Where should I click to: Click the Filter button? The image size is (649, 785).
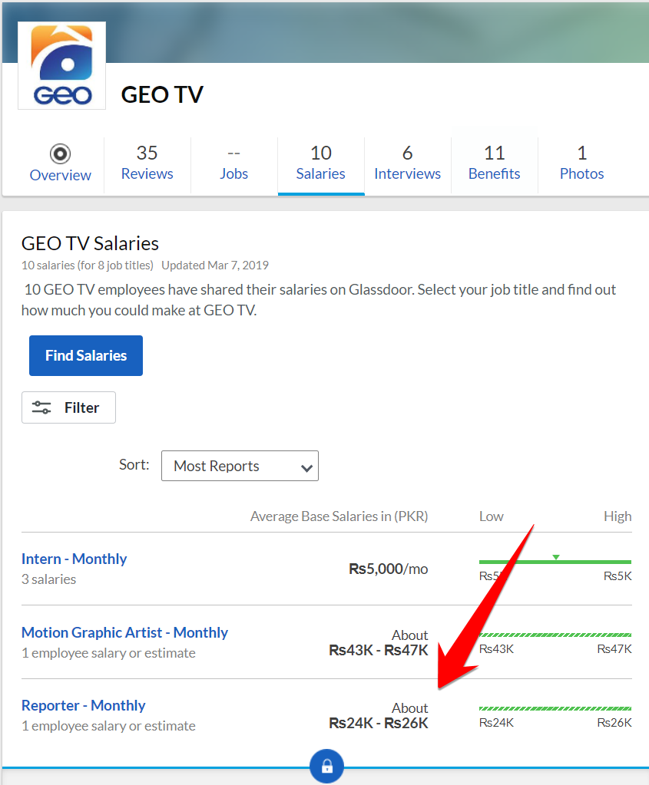(x=68, y=407)
